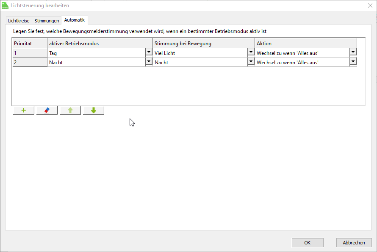Viewport: 377px width, 252px height.
Task: Open the Lichtkreise tab
Action: [x=19, y=20]
